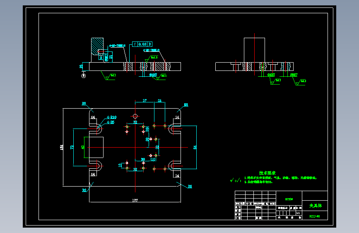Select the 4-R5 radius callout
This screenshot has width=359, height=233.
(111, 122)
